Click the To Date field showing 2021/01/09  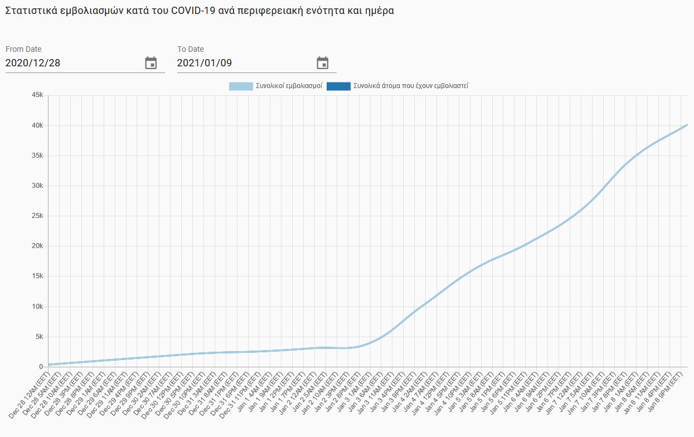tap(244, 63)
